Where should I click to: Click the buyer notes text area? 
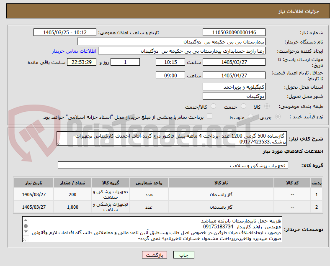pyautogui.click(x=152, y=229)
